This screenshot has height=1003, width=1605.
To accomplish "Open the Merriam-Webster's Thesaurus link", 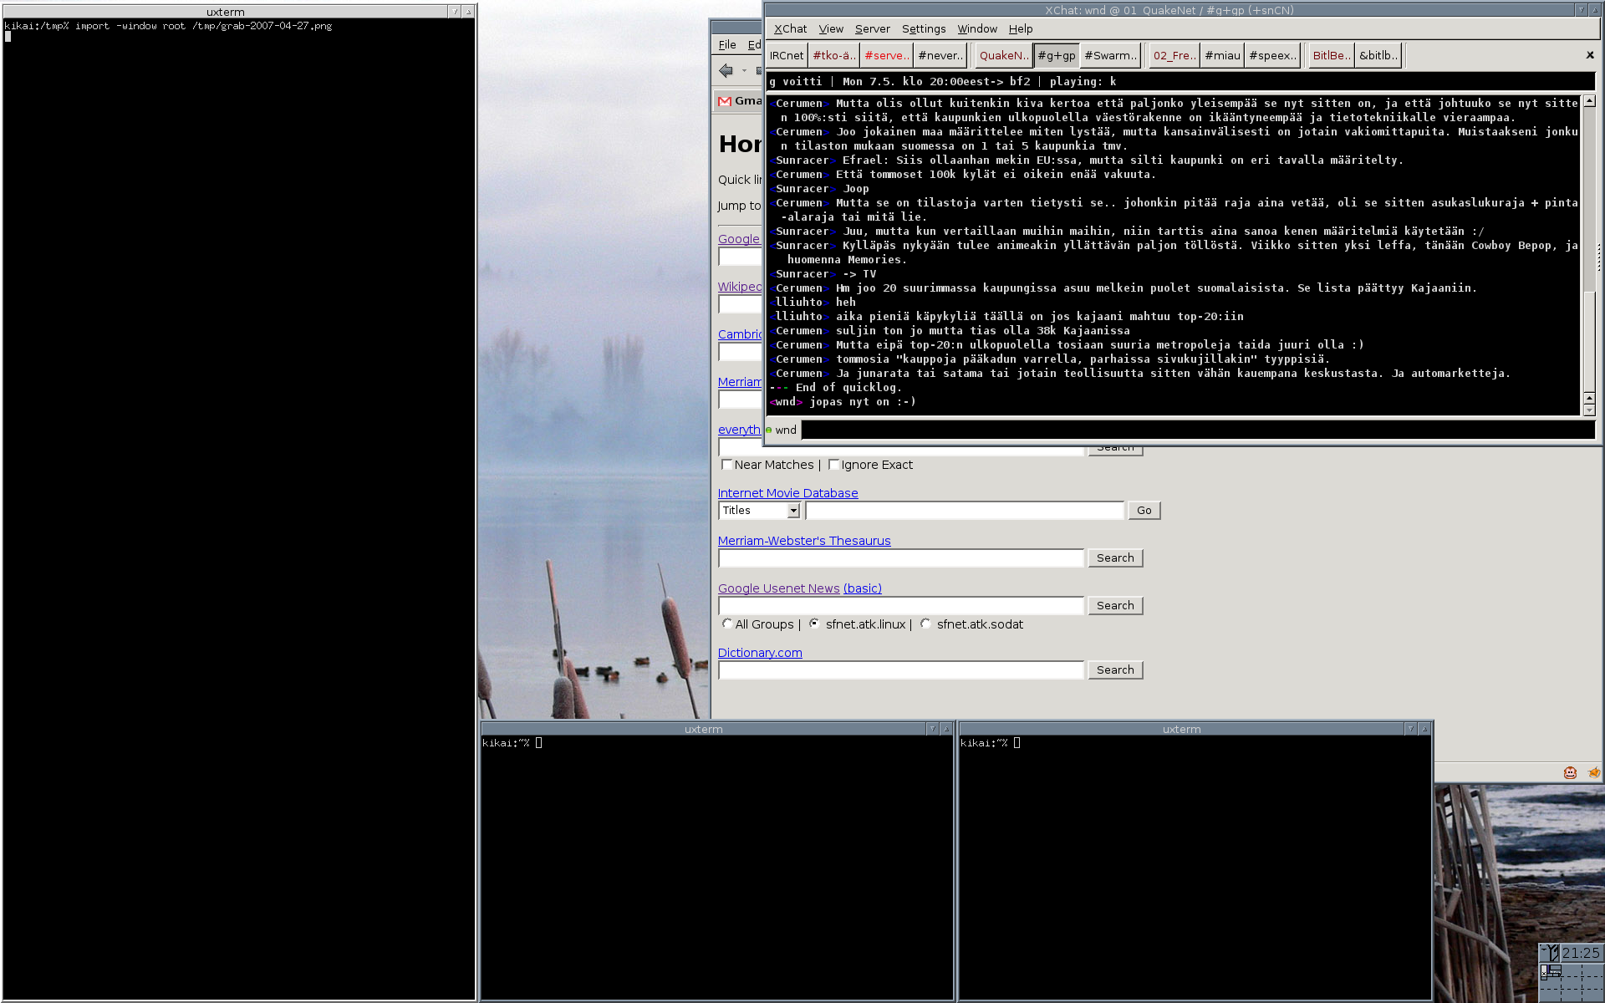I will 803,541.
